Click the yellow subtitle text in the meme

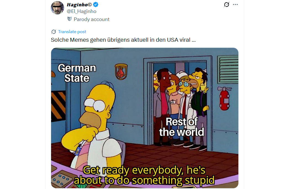pyautogui.click(x=144, y=175)
